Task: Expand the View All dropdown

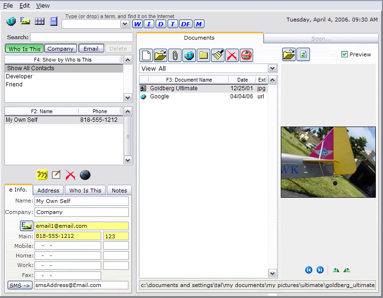Action: [x=272, y=68]
